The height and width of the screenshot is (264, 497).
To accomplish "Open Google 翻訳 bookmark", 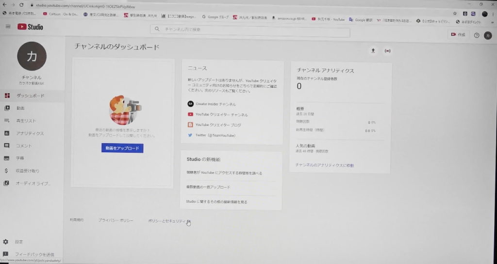I will [x=361, y=19].
